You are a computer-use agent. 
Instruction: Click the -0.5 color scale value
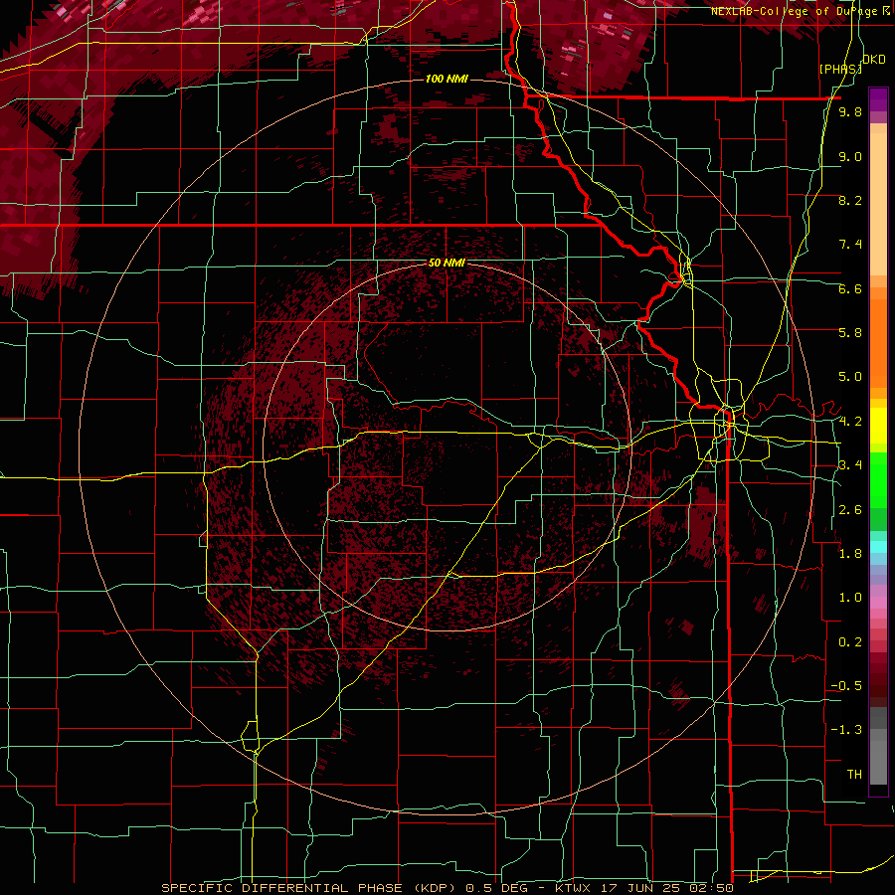[846, 686]
